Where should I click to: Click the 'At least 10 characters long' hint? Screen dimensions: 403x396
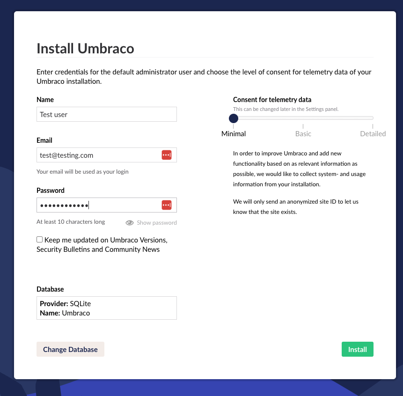pyautogui.click(x=71, y=222)
